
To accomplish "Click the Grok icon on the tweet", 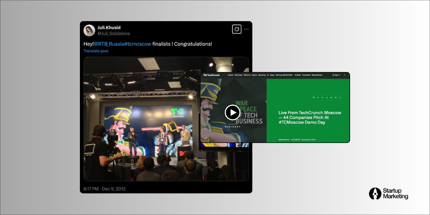I will click(x=236, y=29).
